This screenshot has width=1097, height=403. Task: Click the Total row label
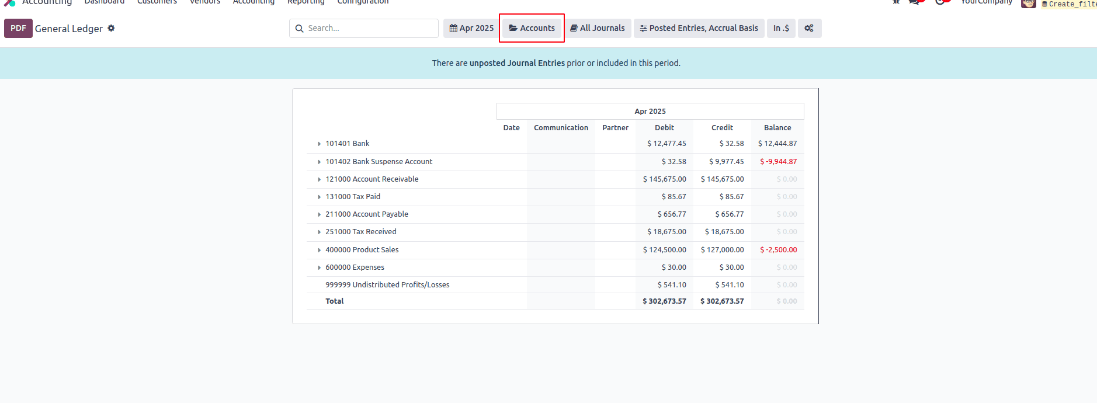click(335, 301)
